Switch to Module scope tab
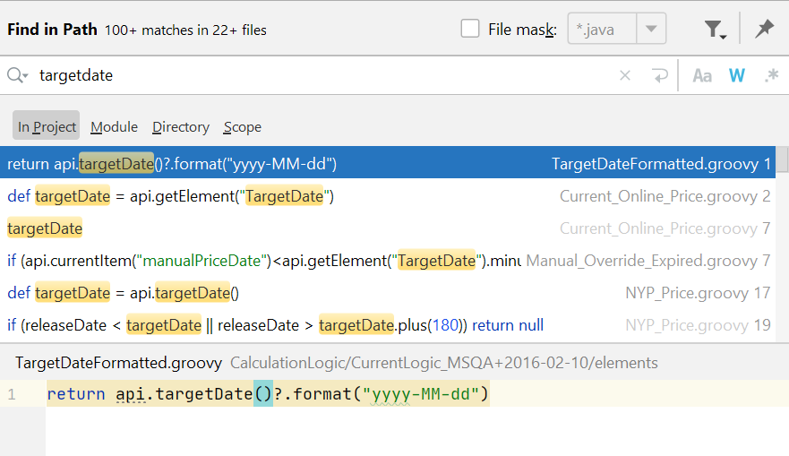 (114, 126)
